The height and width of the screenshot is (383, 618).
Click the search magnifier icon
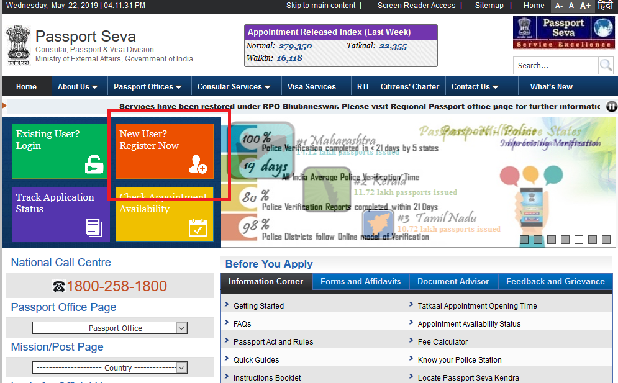coord(606,65)
